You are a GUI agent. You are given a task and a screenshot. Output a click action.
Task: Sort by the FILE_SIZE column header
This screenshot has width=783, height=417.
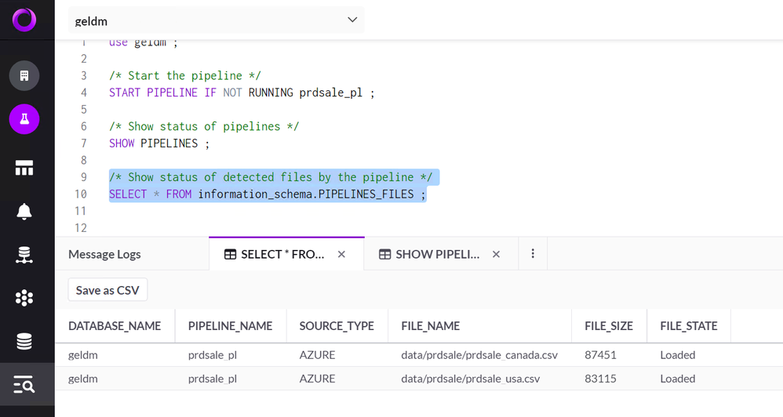tap(609, 326)
